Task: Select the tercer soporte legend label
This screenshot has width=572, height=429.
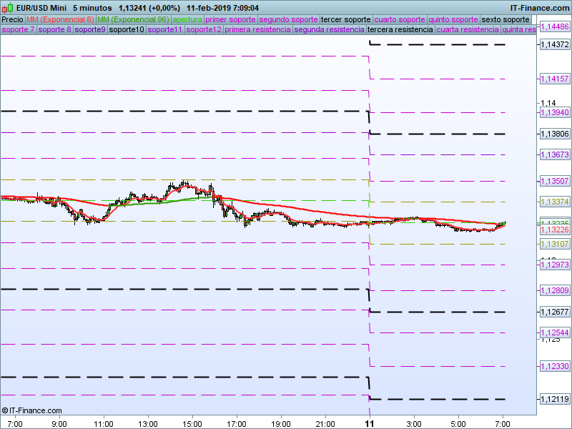Action: (x=346, y=19)
